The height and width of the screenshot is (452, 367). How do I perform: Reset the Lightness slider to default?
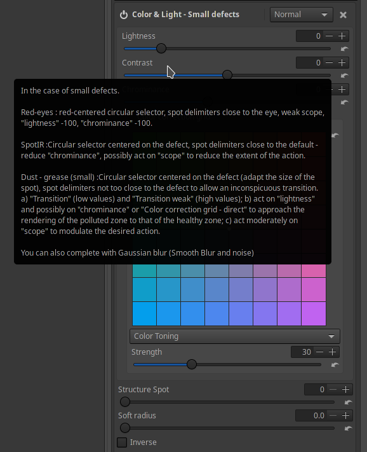344,49
